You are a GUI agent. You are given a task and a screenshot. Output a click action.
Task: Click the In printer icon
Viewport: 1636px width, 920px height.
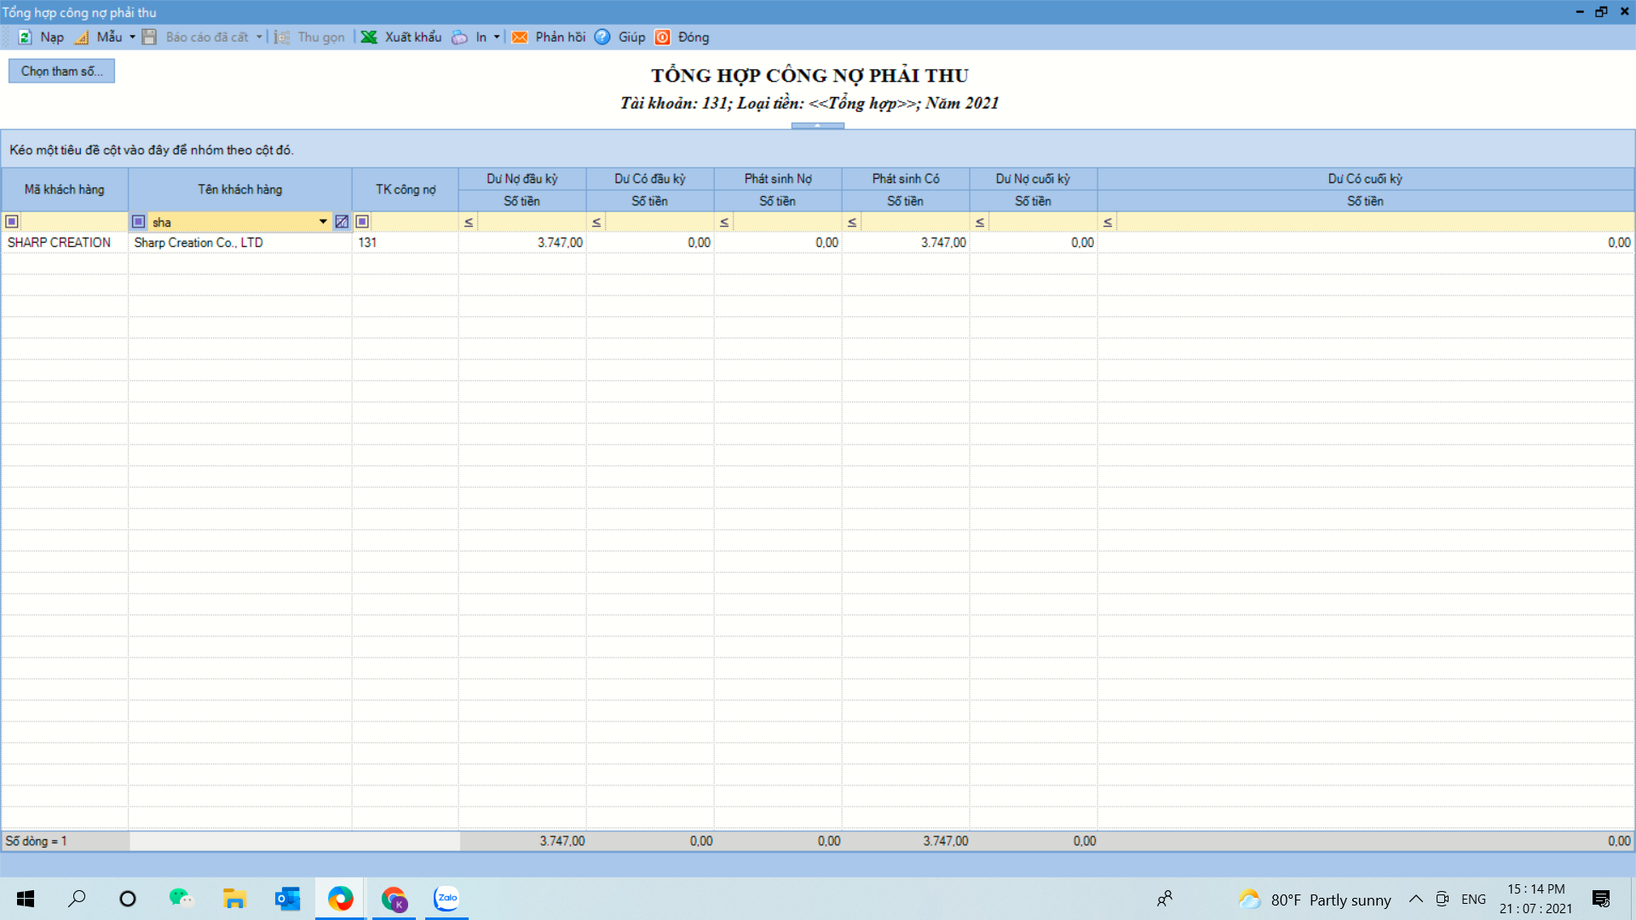click(x=460, y=37)
